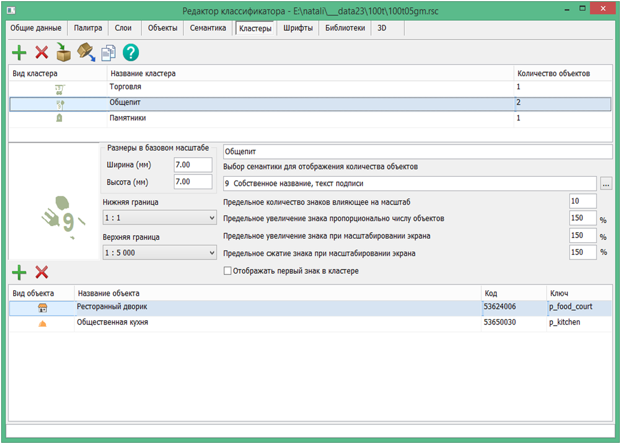621x444 pixels.
Task: Add object with lower green plus icon
Action: click(19, 273)
